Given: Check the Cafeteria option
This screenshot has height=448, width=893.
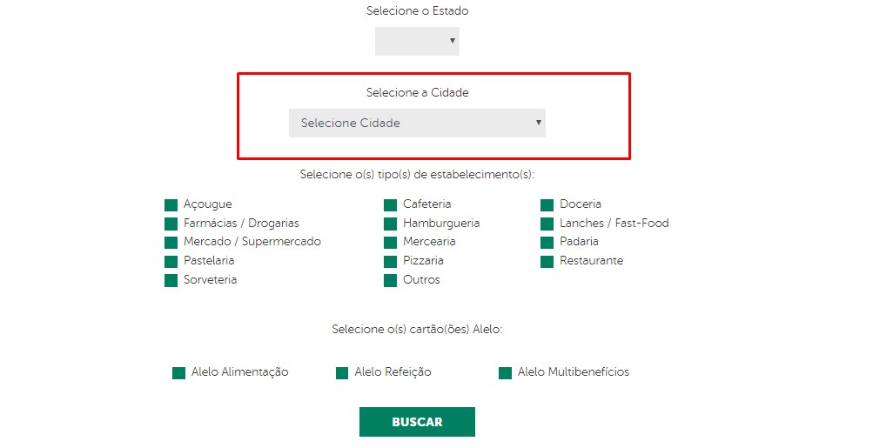Looking at the screenshot, I should 390,205.
